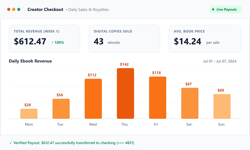
Task: Click the Sat axis label
Action: [189, 124]
